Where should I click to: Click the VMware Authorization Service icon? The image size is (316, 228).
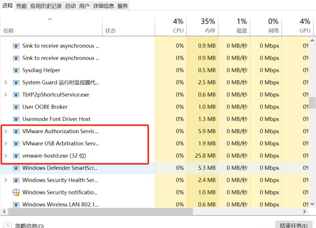(16, 131)
